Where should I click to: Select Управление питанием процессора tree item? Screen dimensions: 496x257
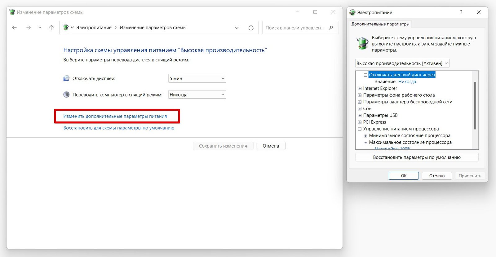point(401,129)
